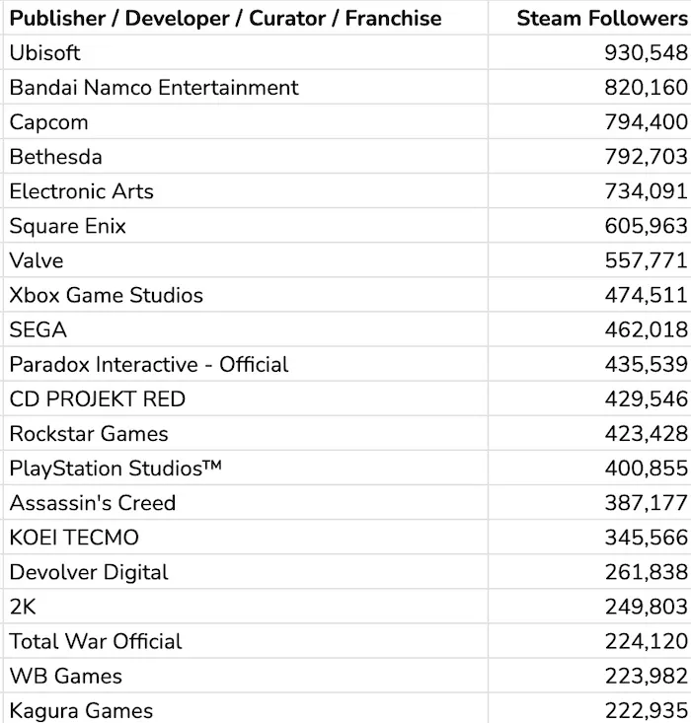The width and height of the screenshot is (691, 723).
Task: Click the Electronic Arts cell
Action: [x=82, y=191]
